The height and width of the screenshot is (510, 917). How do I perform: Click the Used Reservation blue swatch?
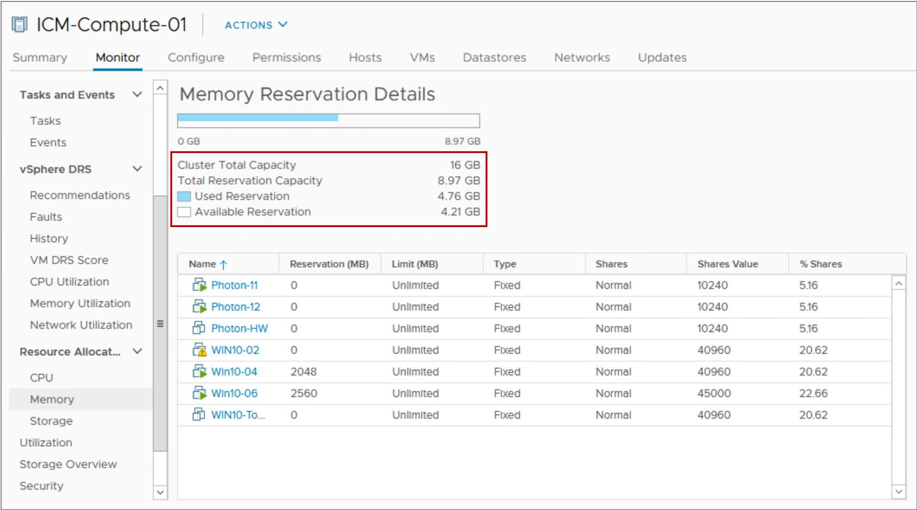pos(184,197)
